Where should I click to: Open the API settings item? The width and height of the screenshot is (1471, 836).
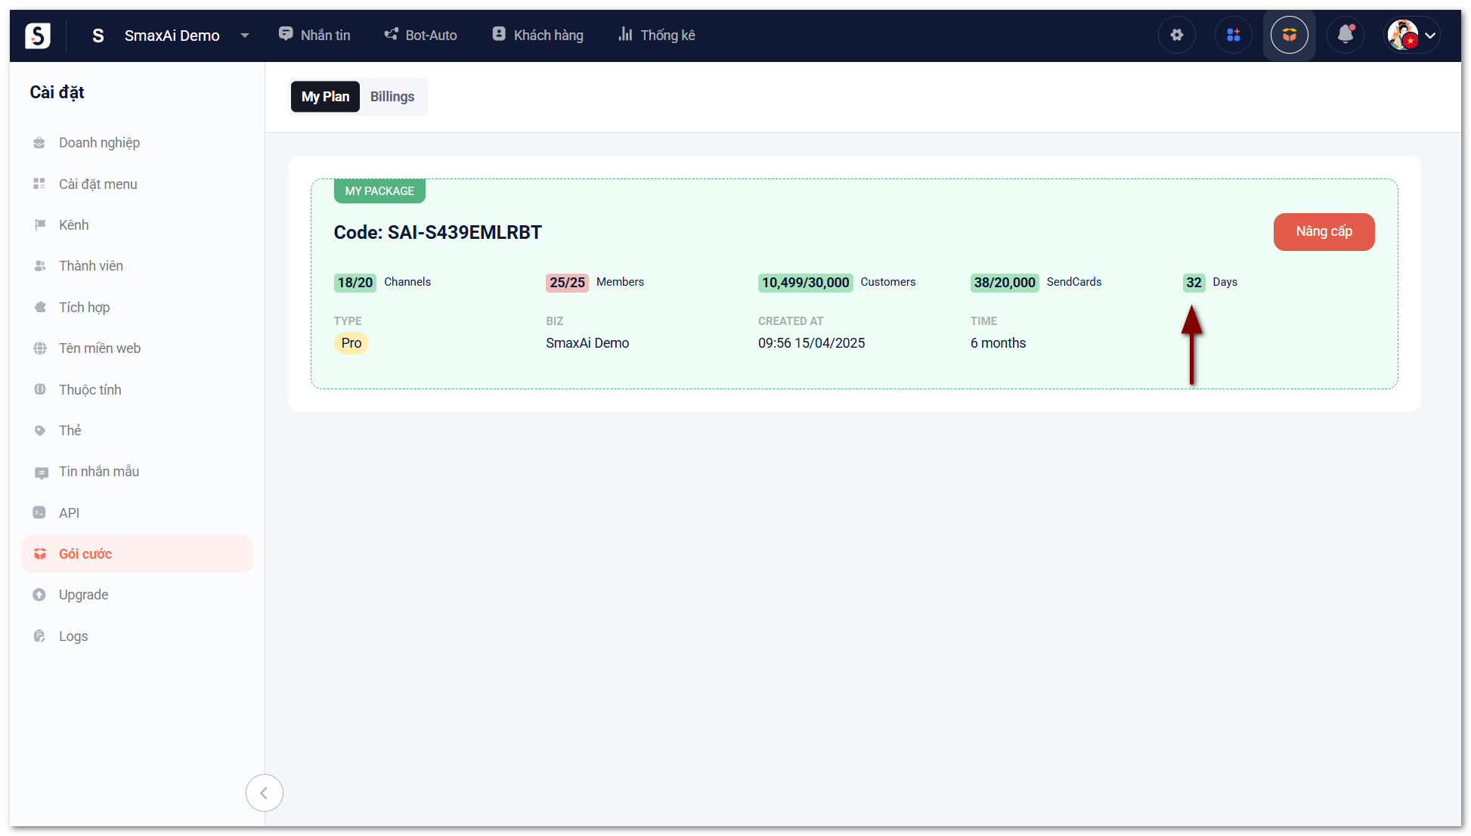pos(69,513)
